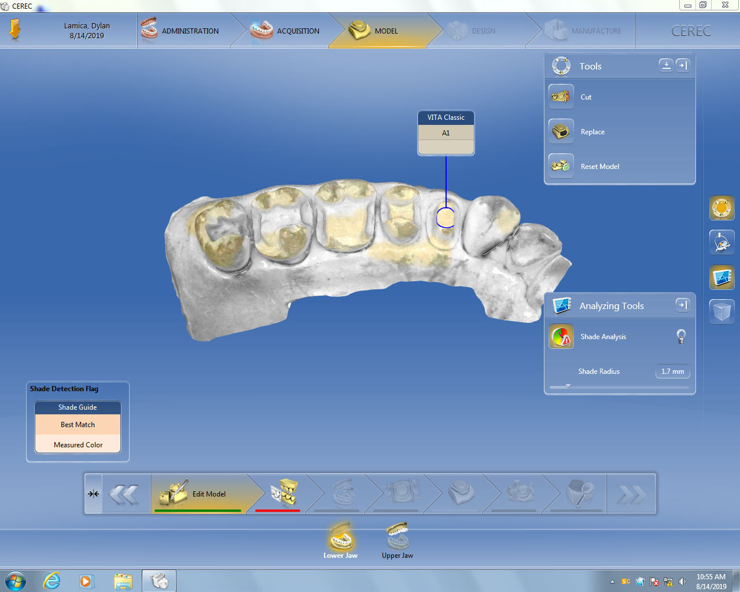This screenshot has height=592, width=740.
Task: Pick the Measured Color option
Action: (x=78, y=444)
